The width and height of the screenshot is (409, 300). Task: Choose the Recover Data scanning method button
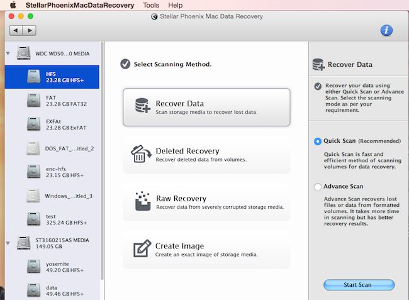(206, 107)
